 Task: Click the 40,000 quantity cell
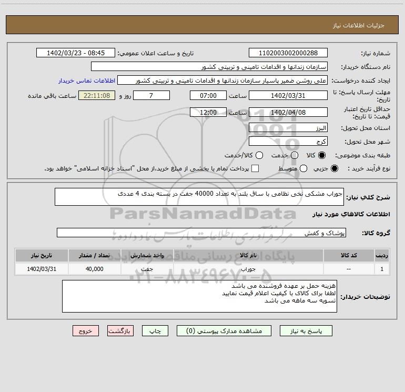pos(94,269)
